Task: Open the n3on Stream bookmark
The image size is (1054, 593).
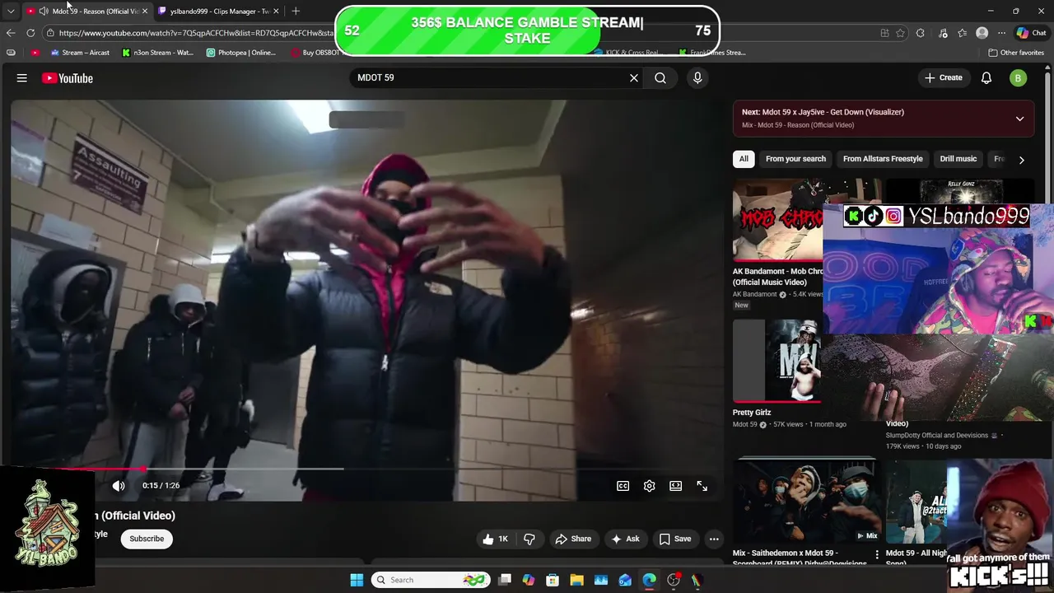Action: pyautogui.click(x=157, y=53)
